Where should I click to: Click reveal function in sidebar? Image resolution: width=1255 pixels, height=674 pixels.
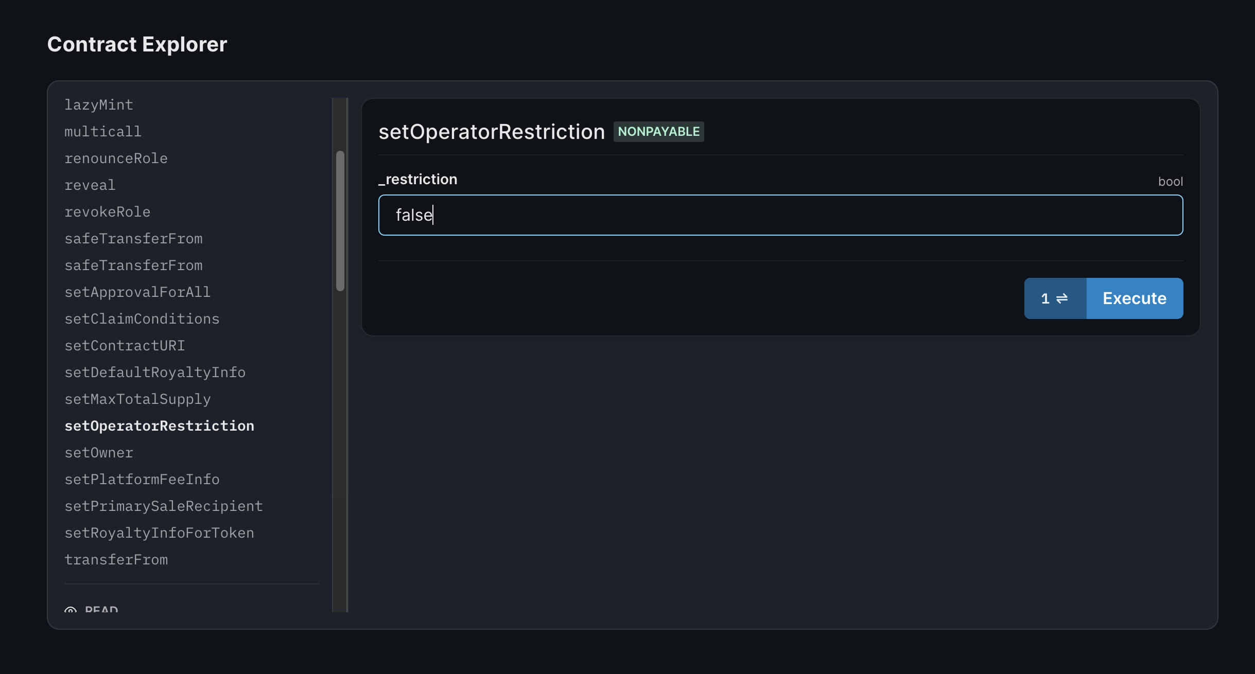91,184
